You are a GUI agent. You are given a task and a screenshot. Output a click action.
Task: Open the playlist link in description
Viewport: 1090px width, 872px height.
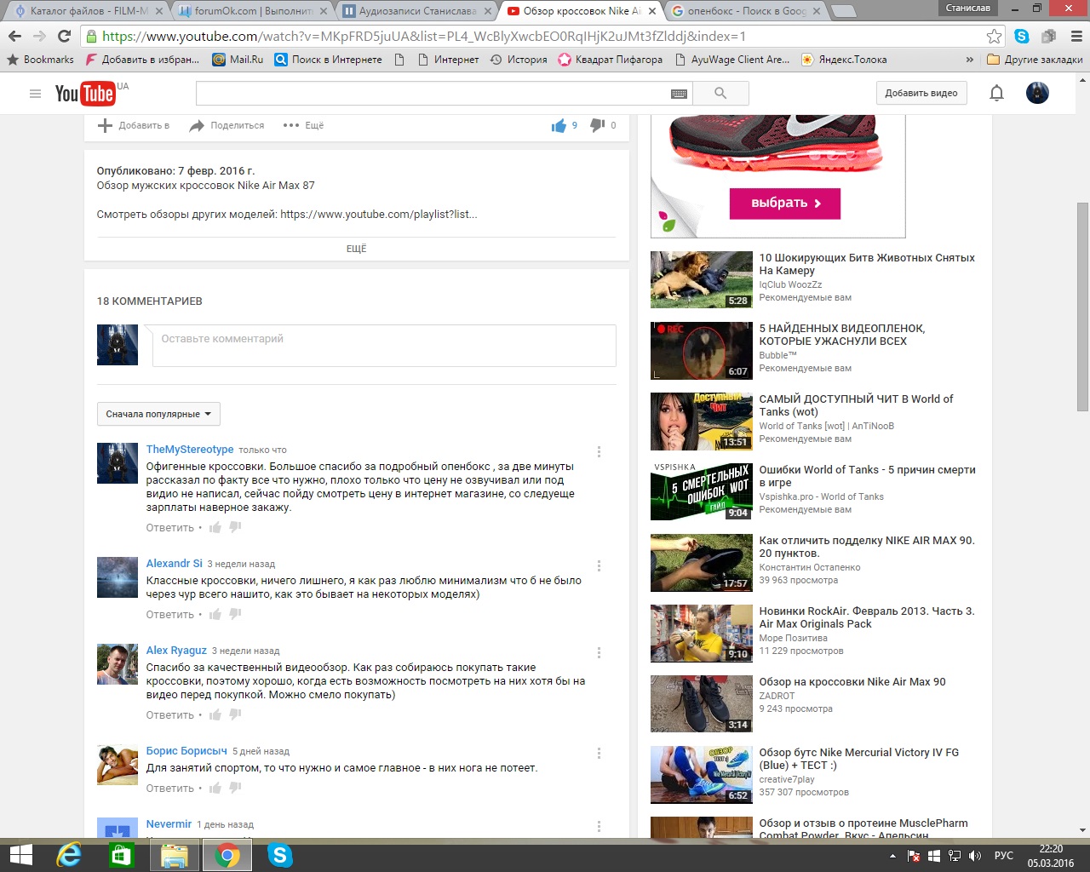(379, 215)
